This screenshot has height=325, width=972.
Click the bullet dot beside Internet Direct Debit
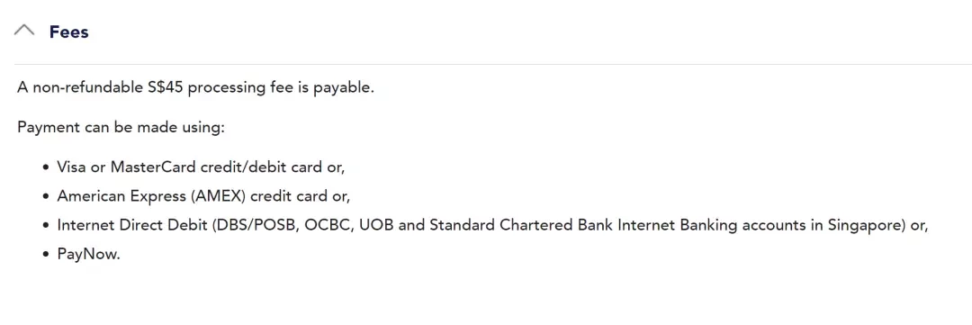click(46, 226)
